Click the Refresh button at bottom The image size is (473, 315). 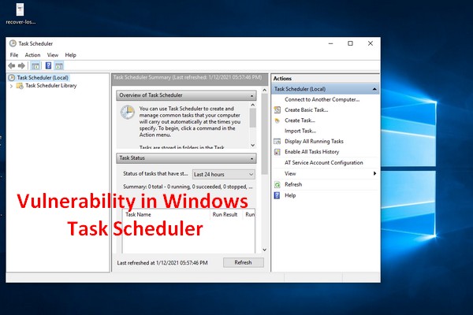coord(243,262)
